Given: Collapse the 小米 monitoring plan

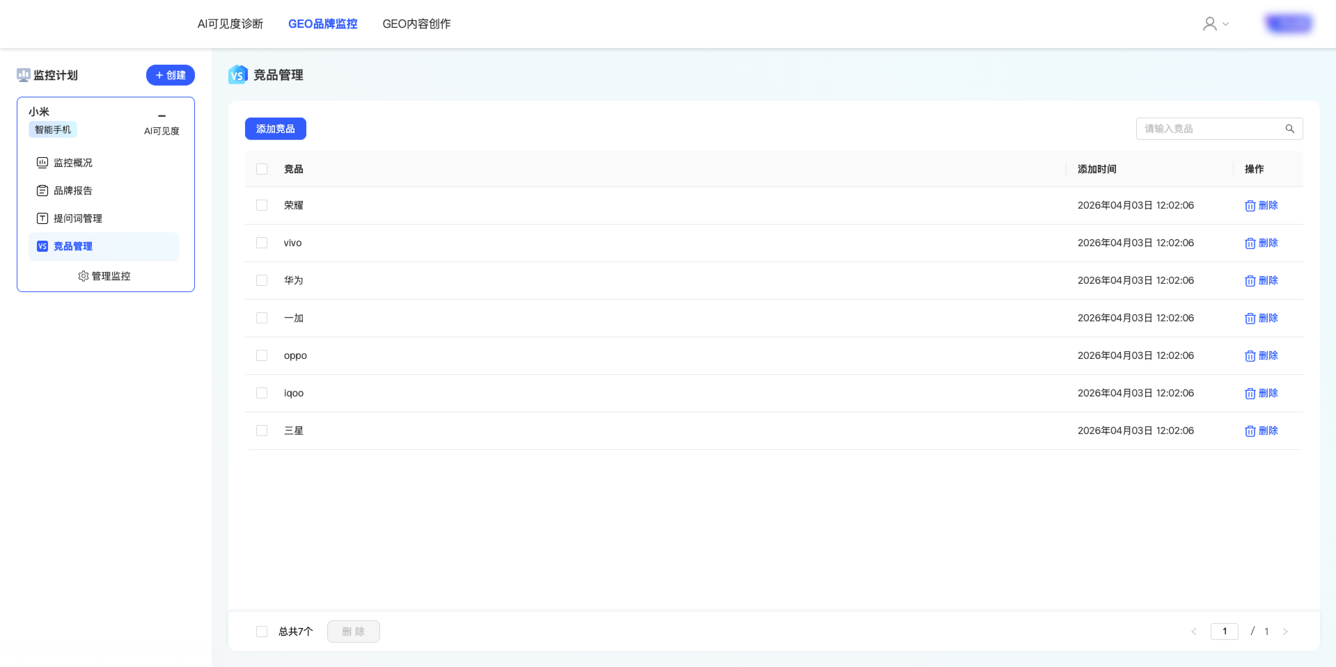Looking at the screenshot, I should click(x=162, y=115).
